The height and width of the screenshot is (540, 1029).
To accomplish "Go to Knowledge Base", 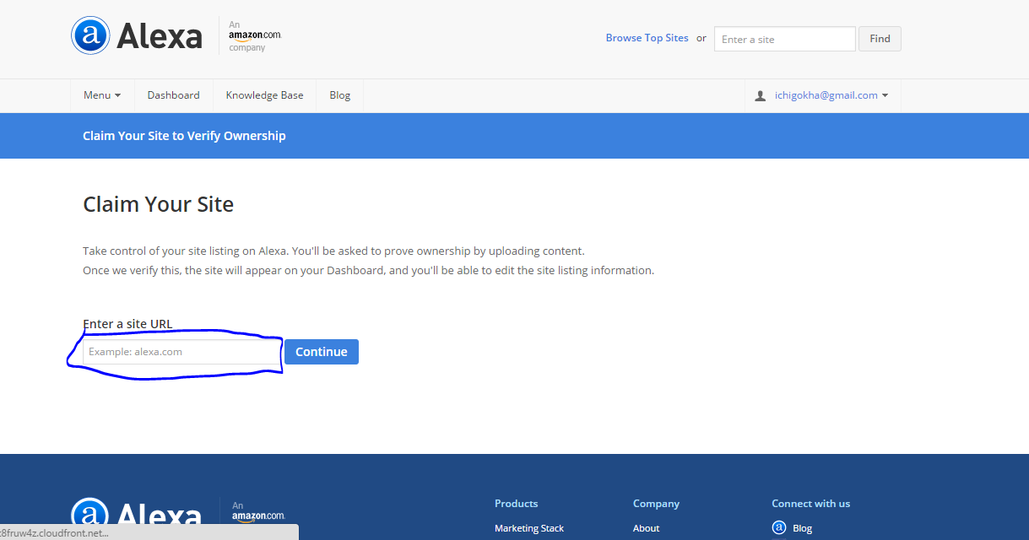I will 264,95.
